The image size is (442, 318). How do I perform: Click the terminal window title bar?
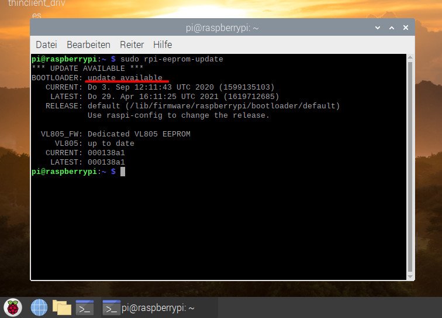point(222,28)
